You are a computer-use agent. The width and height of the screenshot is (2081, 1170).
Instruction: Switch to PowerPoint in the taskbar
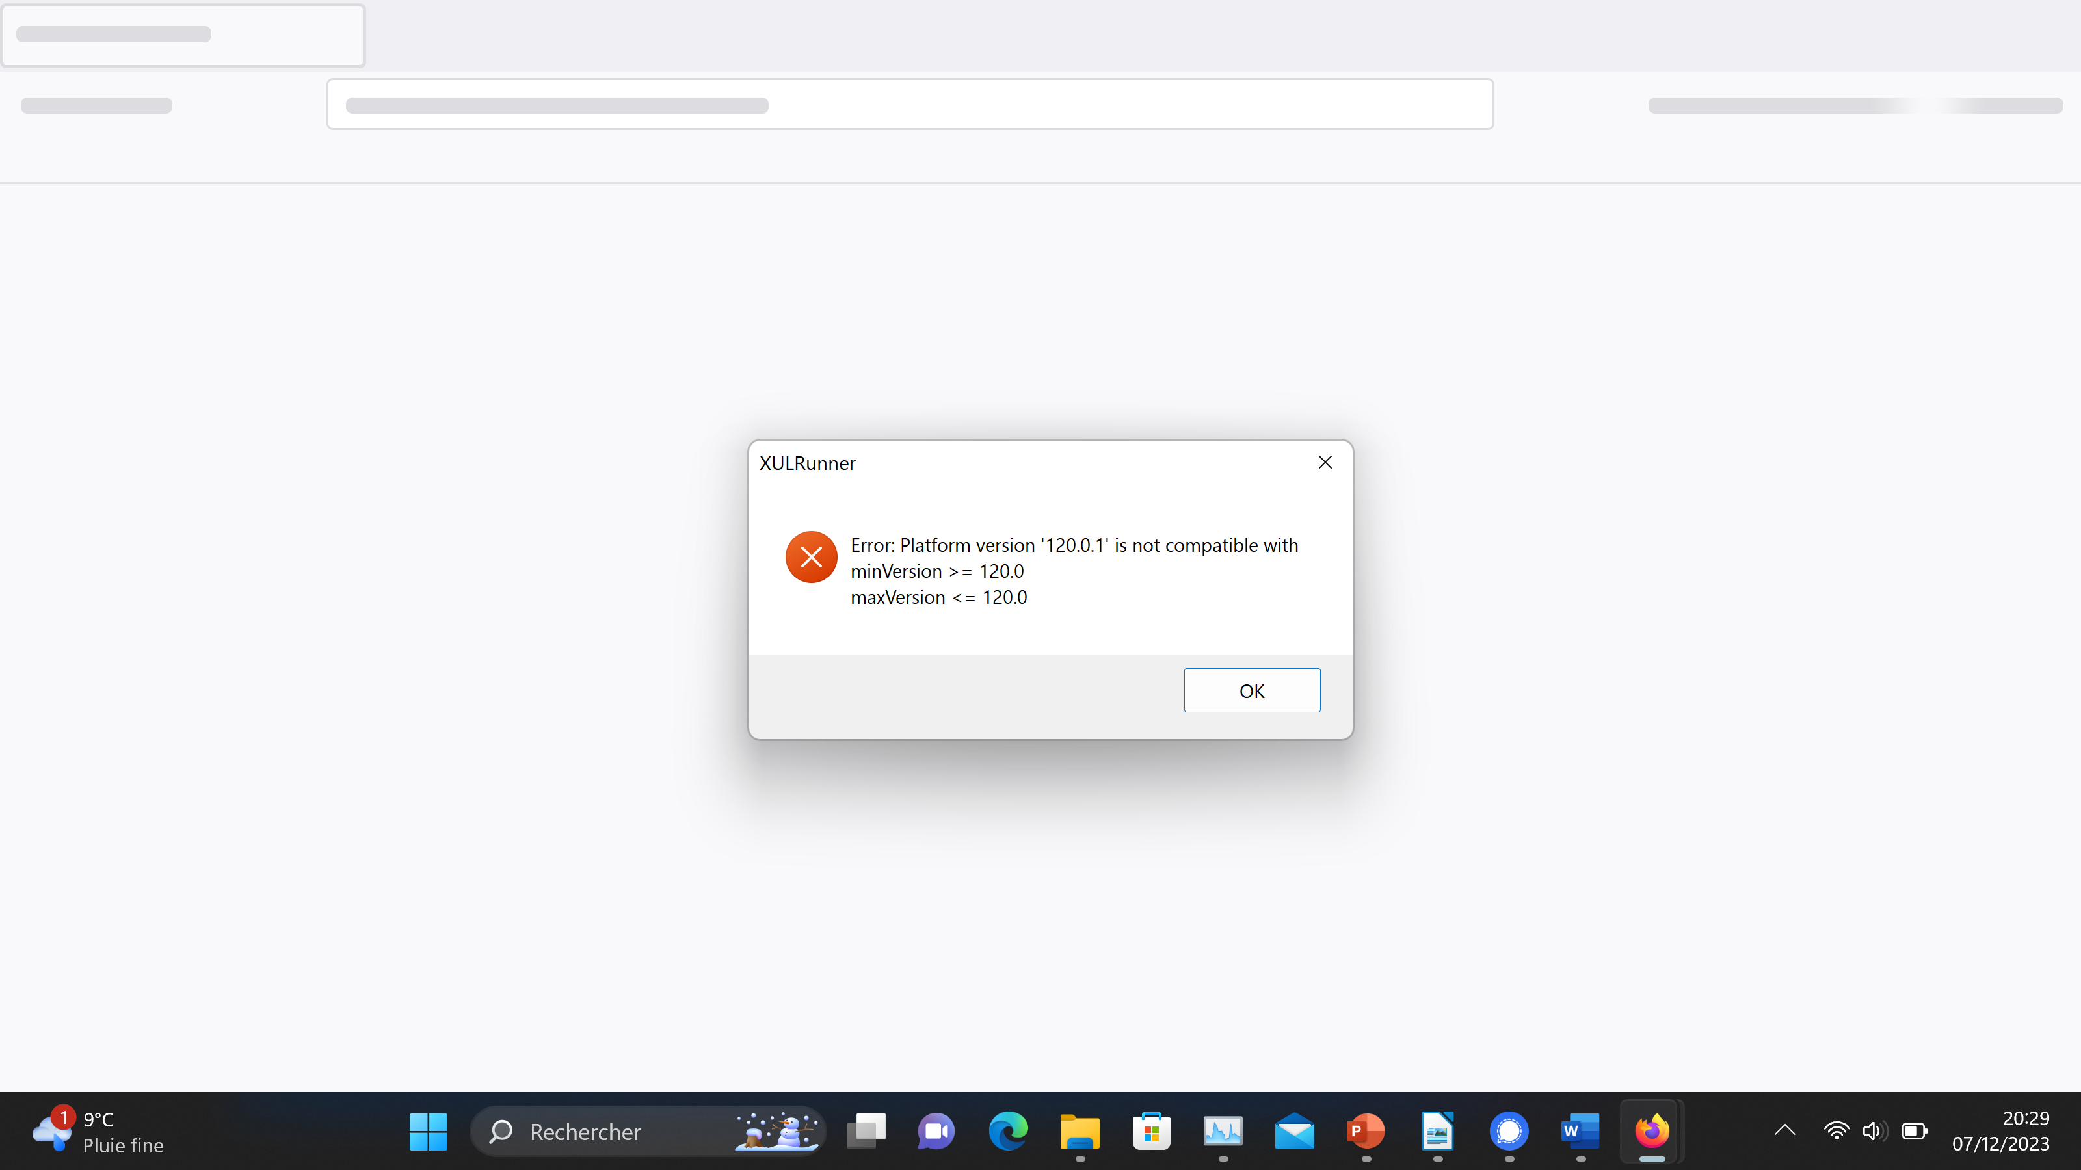pos(1366,1131)
